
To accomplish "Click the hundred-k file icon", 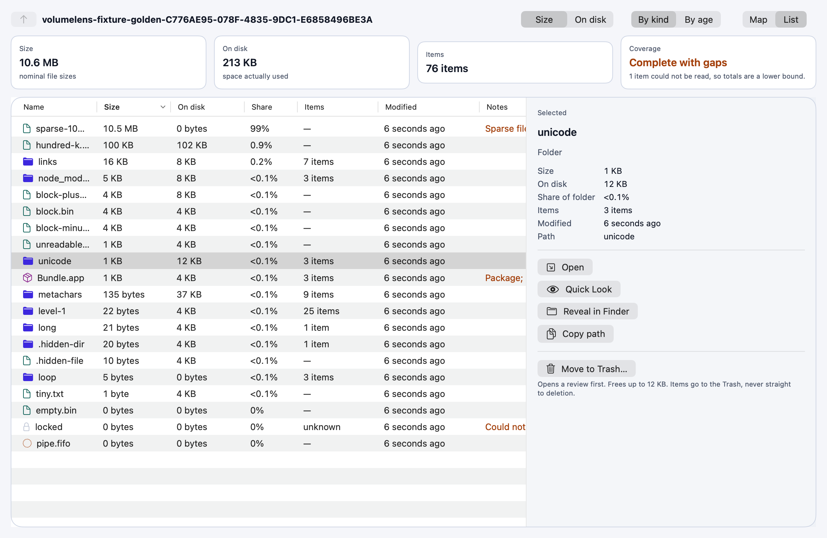I will tap(27, 145).
